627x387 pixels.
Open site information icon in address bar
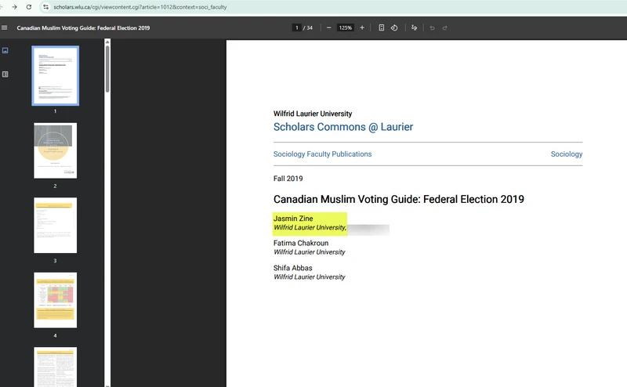45,7
